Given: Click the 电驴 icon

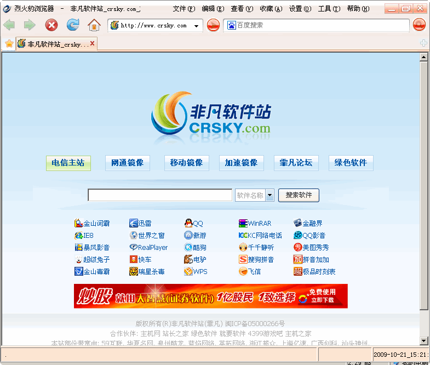Looking at the screenshot, I should click(x=188, y=259).
